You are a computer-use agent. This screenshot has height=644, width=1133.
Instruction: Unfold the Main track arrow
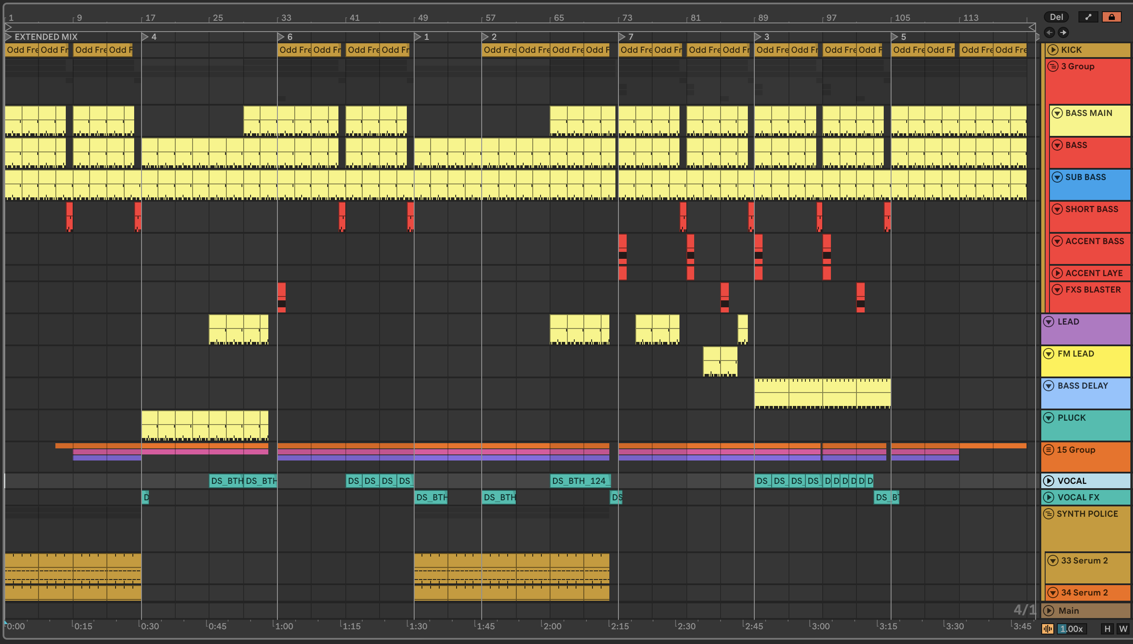[1049, 611]
